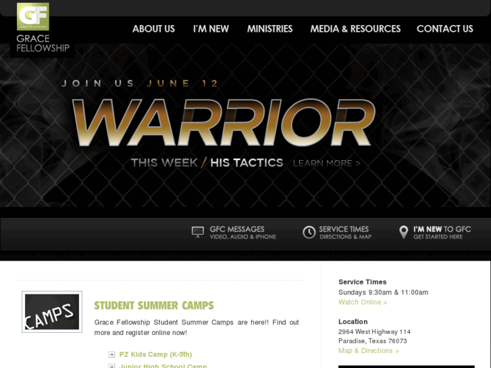Click the map pin icon beside I'm New
The height and width of the screenshot is (368, 491).
tap(404, 232)
